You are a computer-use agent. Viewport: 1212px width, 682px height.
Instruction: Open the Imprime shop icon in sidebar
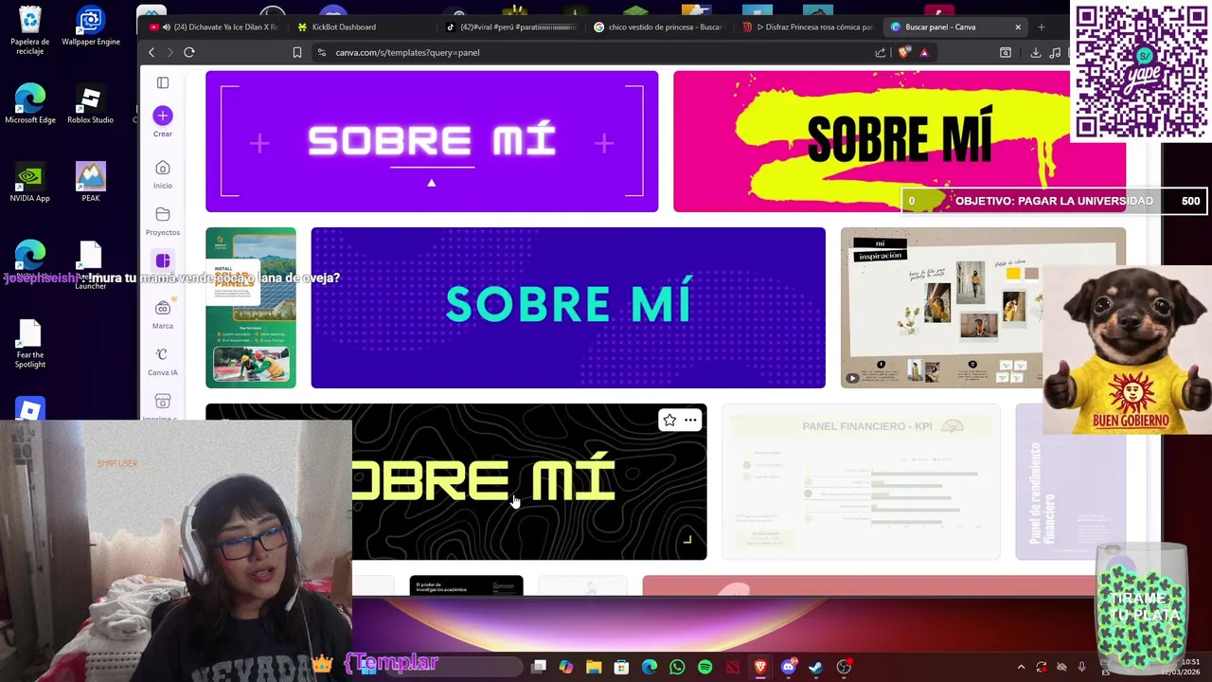pyautogui.click(x=163, y=402)
